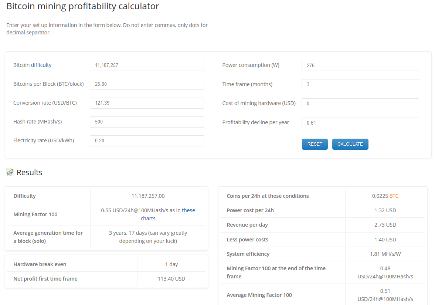Focus the Bitcoin difficulty input field

147,65
